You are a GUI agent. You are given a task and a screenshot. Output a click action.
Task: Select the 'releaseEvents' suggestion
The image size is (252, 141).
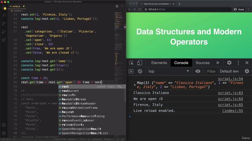(92, 125)
